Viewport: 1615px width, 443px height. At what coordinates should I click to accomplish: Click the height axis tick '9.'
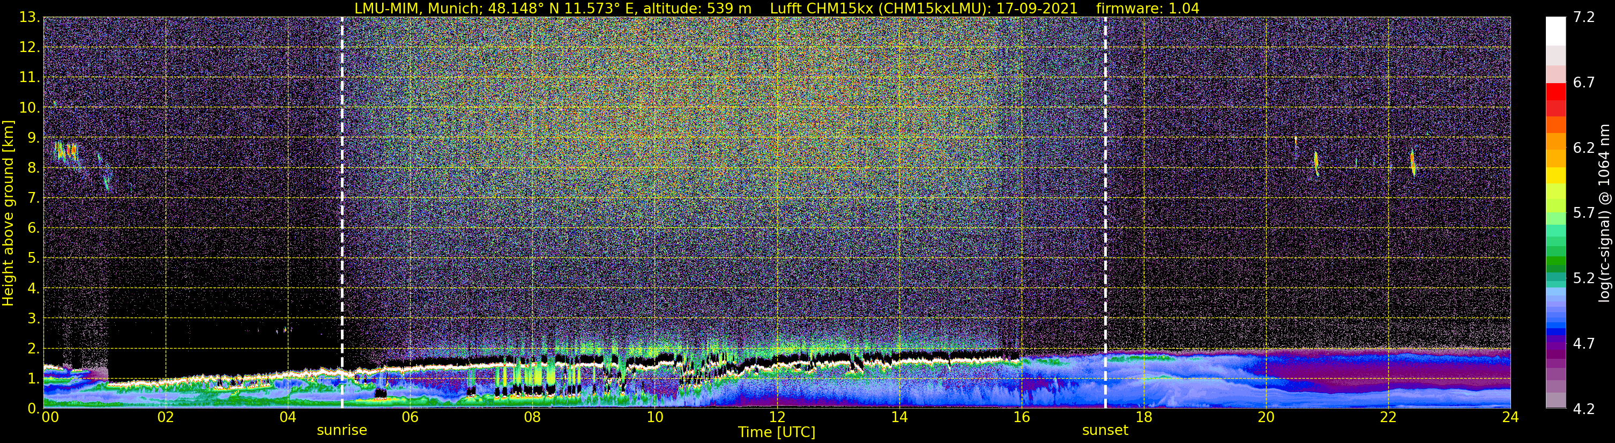click(33, 138)
